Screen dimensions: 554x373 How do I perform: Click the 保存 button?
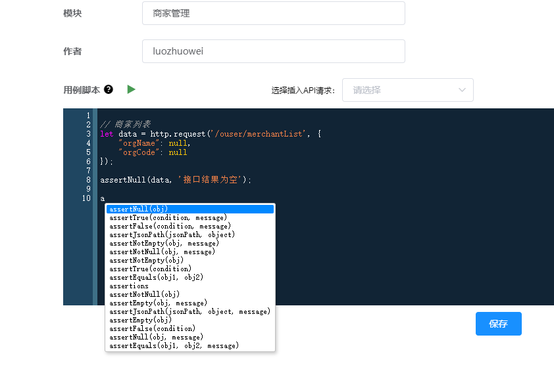pos(499,324)
